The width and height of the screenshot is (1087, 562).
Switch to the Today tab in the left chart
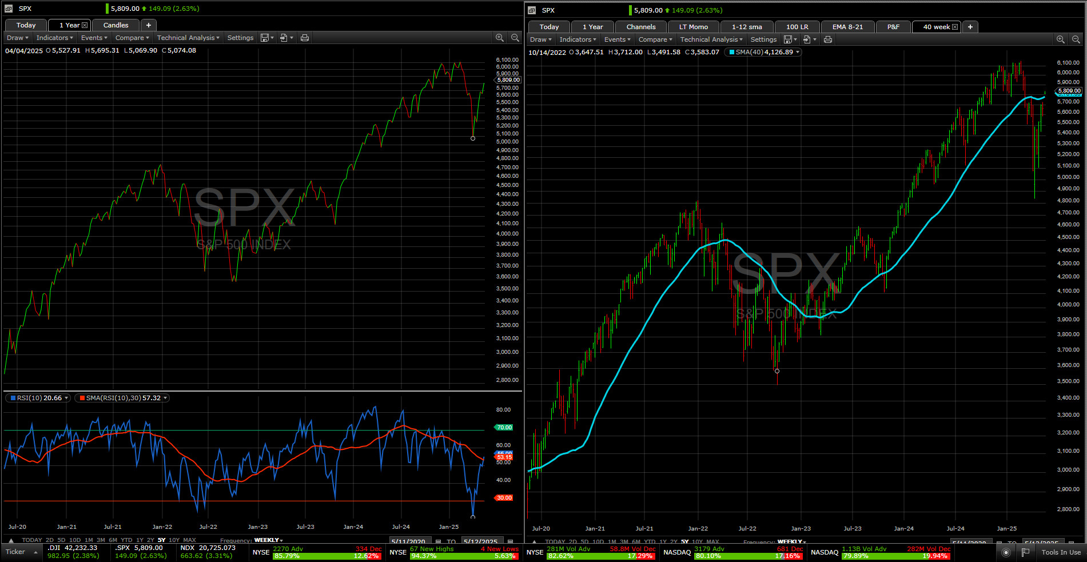tap(26, 25)
